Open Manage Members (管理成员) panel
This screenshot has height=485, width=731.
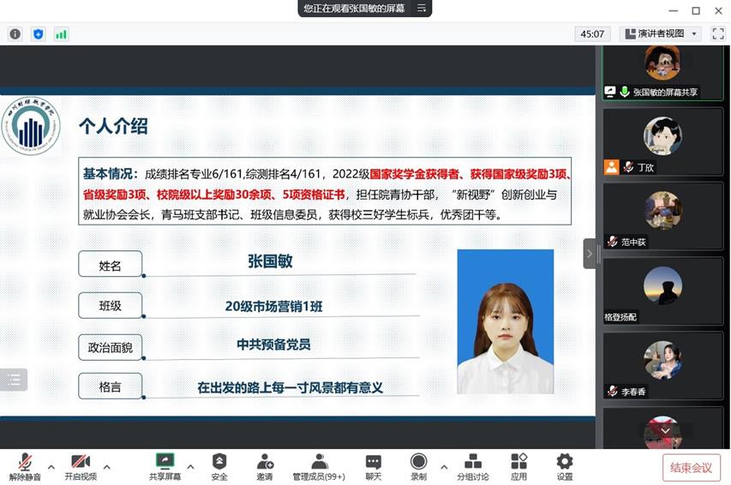click(319, 467)
